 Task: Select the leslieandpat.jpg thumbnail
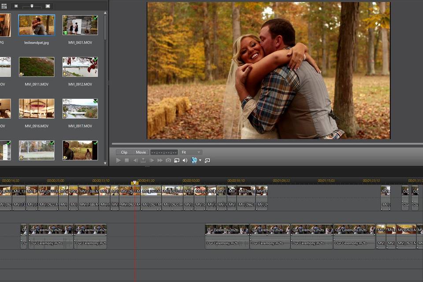coord(37,25)
